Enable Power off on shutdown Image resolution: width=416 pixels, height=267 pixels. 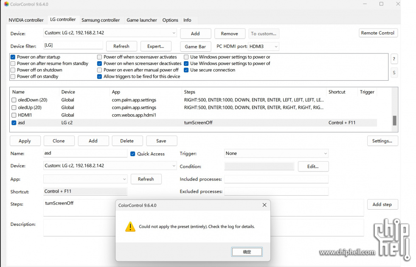(13, 70)
